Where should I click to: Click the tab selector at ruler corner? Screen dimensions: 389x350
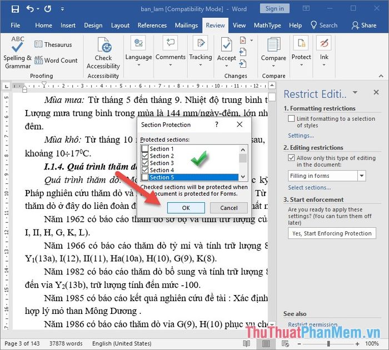point(7,86)
